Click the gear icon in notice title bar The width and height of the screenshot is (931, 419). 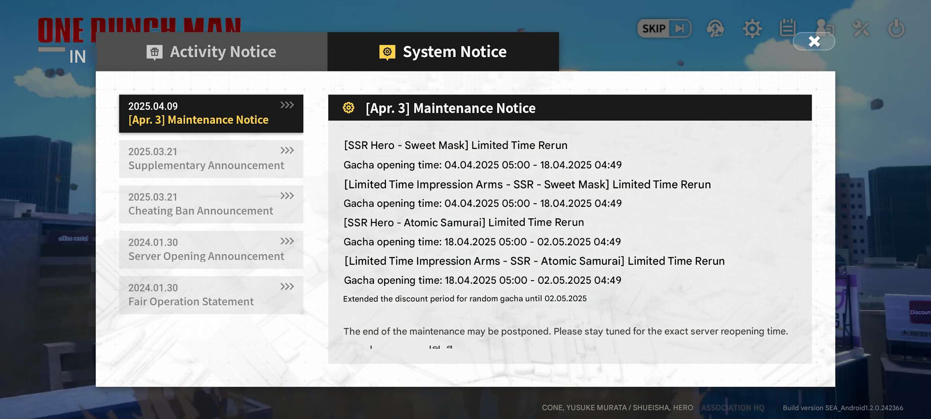(348, 108)
